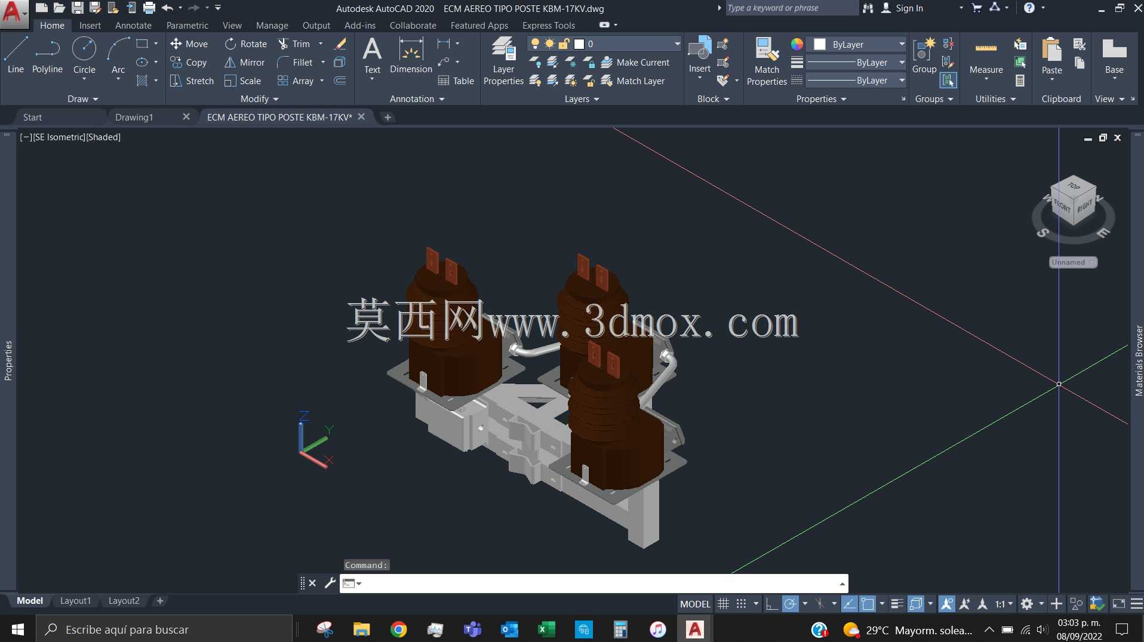
Task: Toggle polar tracking in status bar
Action: [790, 604]
